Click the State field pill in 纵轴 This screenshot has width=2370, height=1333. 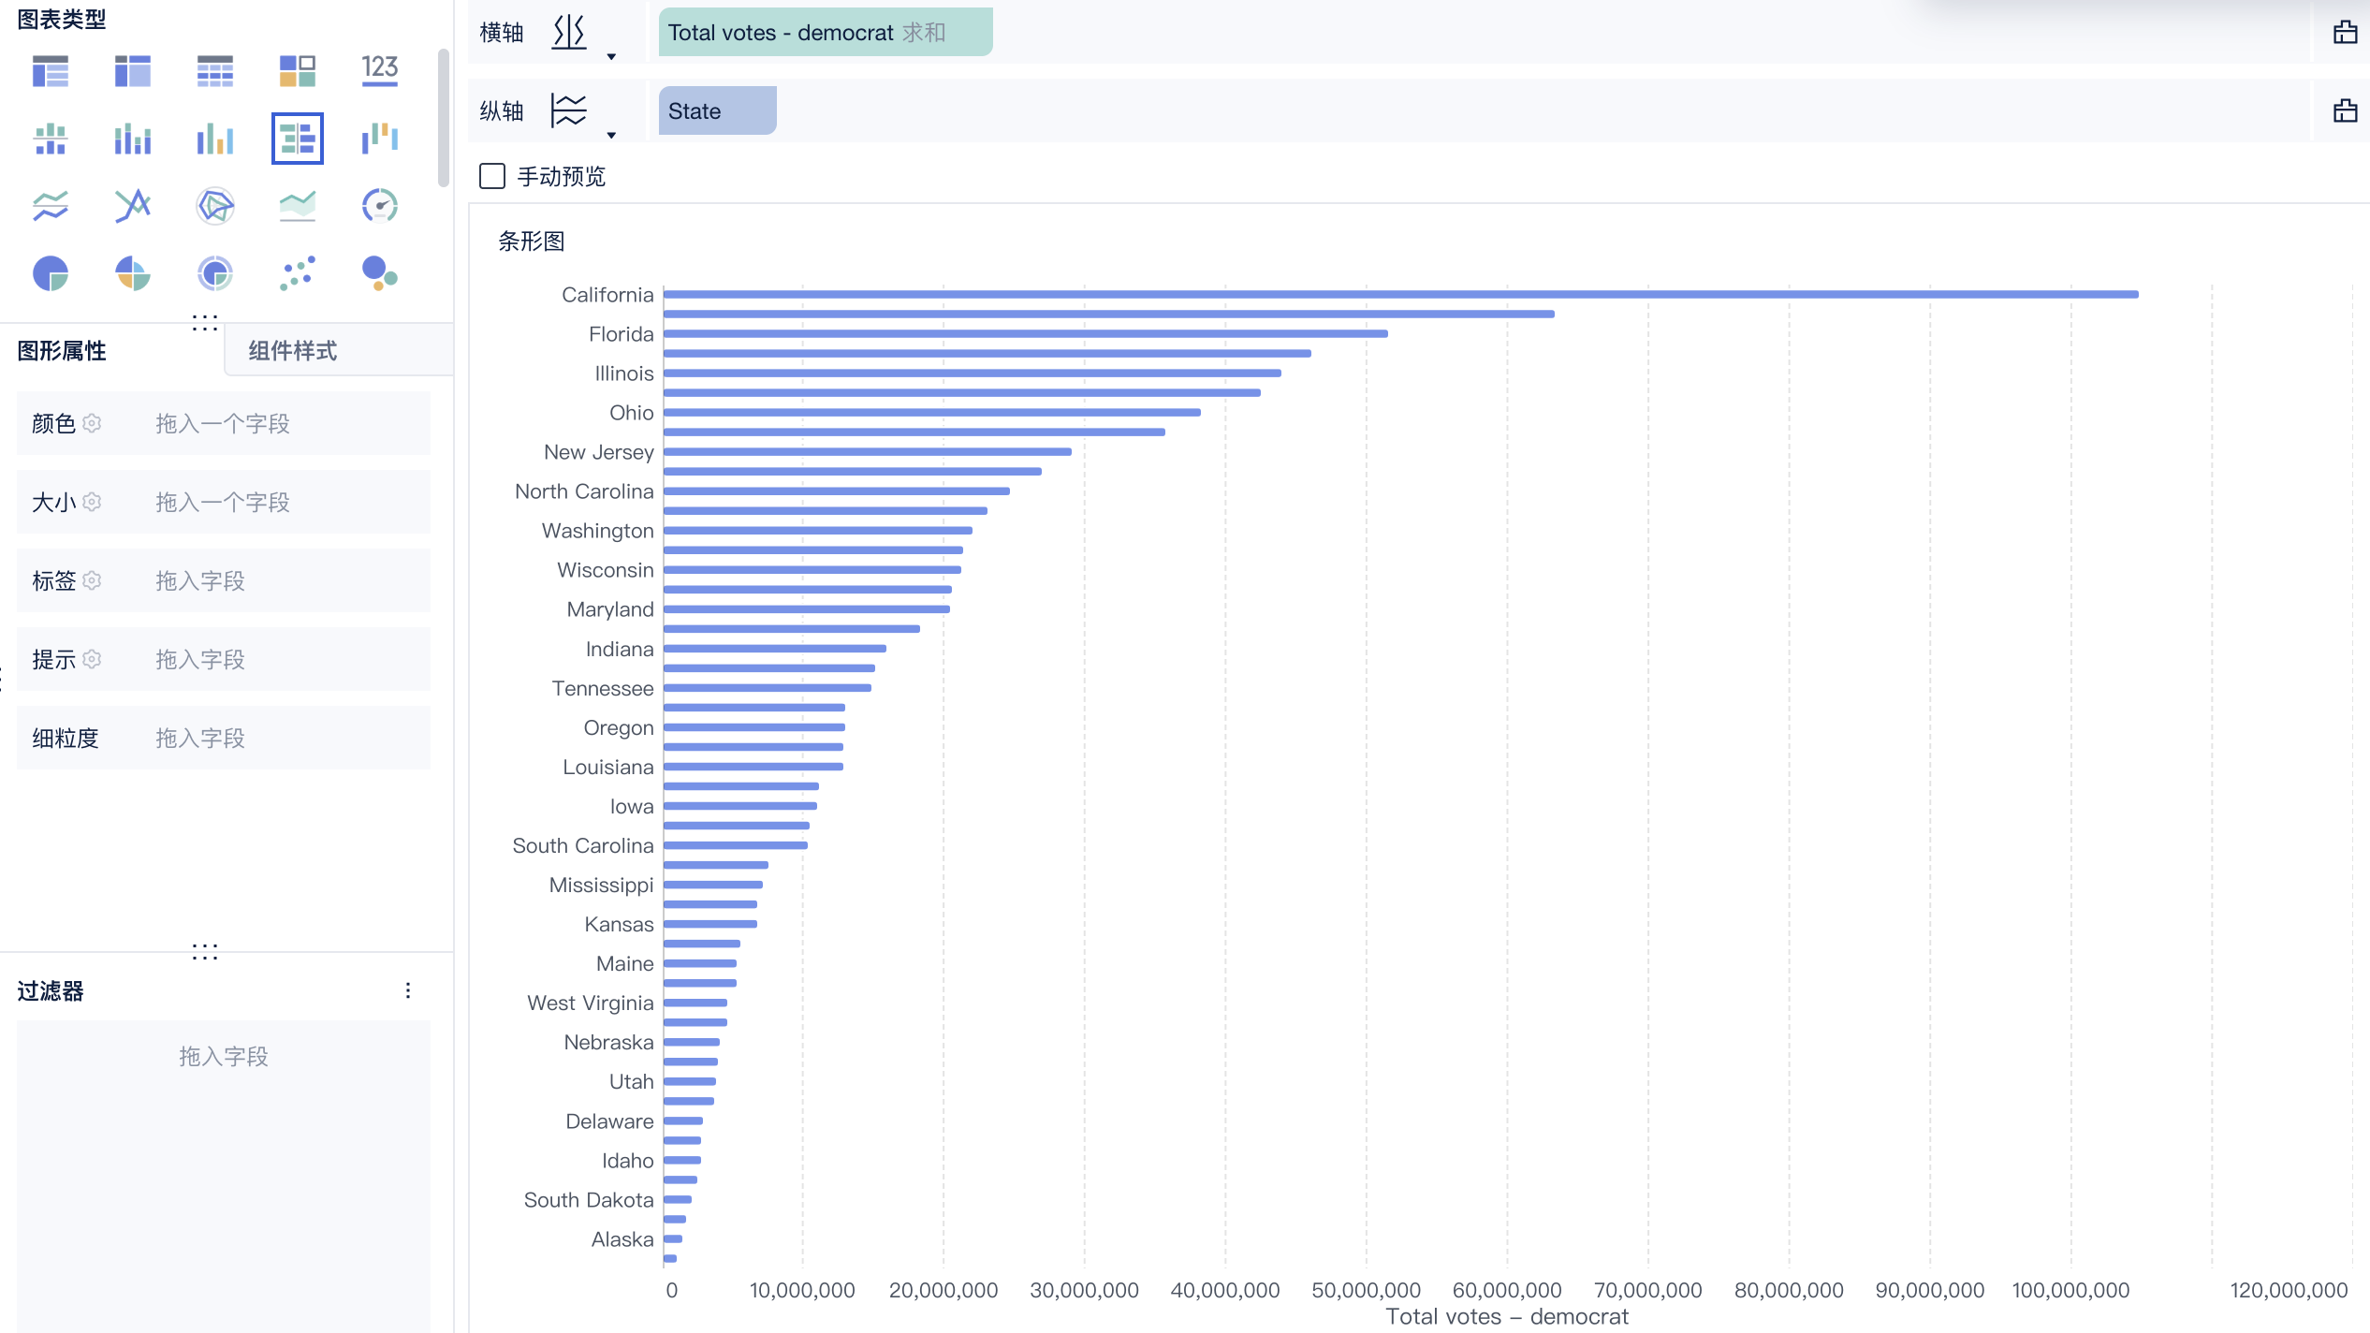coord(716,111)
